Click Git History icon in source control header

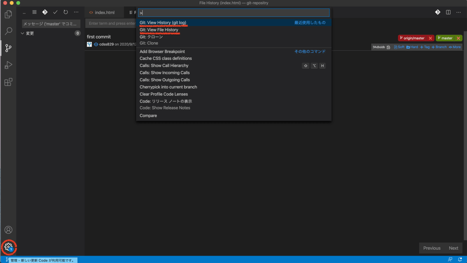[x=45, y=12]
